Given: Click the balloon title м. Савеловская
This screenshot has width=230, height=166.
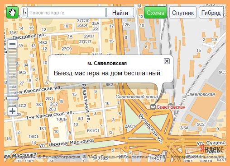Looking at the screenshot, I should point(107,63).
